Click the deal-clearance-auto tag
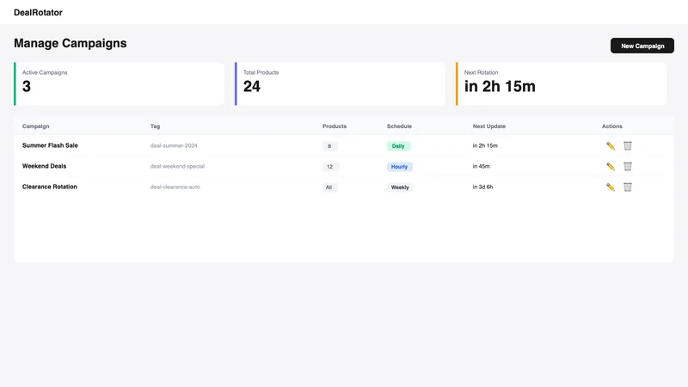Viewport: 688px width, 387px height. tap(175, 187)
